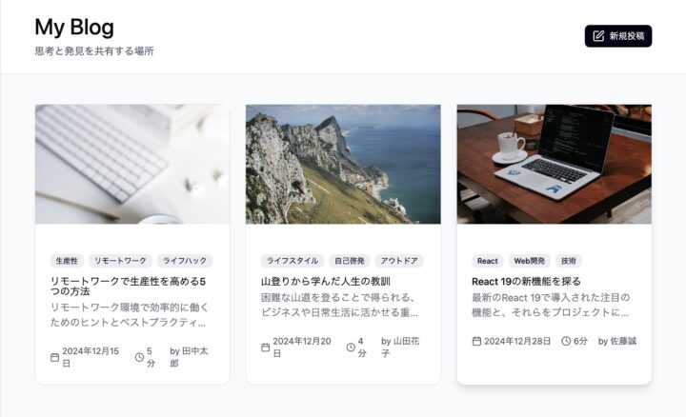686x417 pixels.
Task: Click clock icon next to 4分
Action: [x=351, y=347]
